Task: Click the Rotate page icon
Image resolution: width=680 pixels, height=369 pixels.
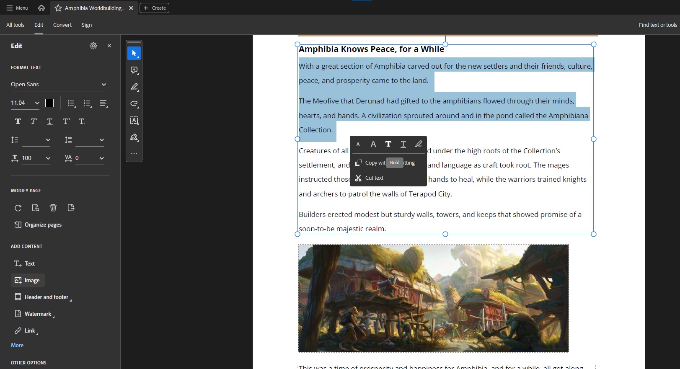Action: pos(18,208)
